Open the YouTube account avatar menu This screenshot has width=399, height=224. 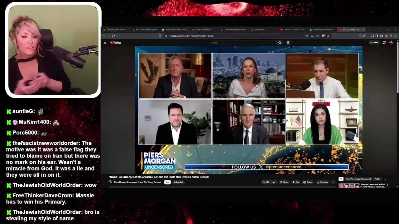pos(391,43)
